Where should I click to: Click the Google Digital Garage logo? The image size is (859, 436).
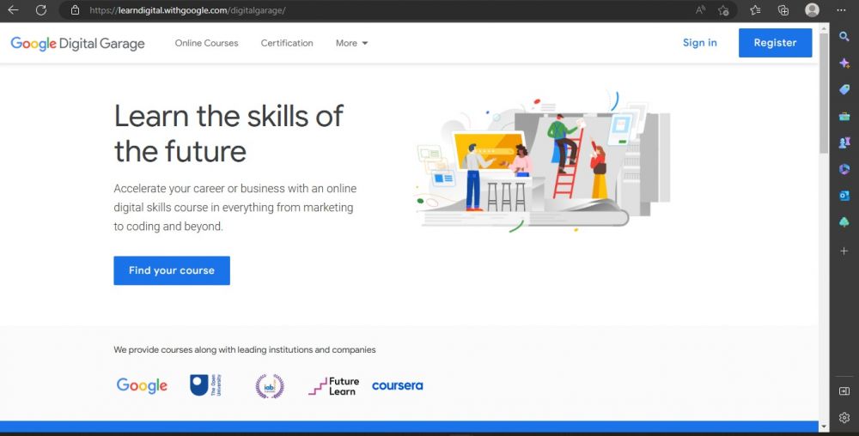tap(78, 43)
